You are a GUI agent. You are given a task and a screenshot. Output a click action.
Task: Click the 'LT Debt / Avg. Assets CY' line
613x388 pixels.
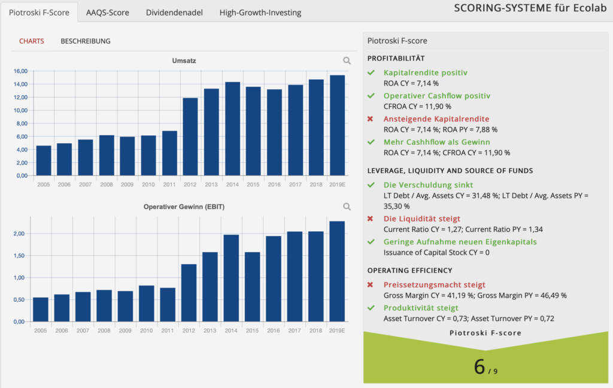pyautogui.click(x=486, y=201)
